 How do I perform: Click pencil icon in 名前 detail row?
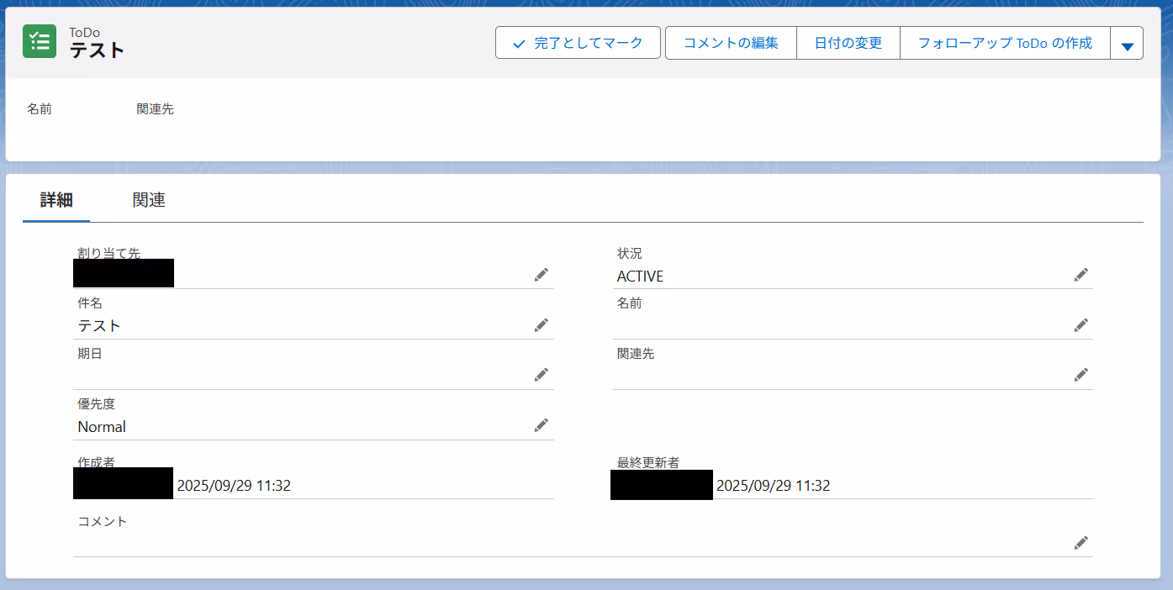(x=1081, y=324)
